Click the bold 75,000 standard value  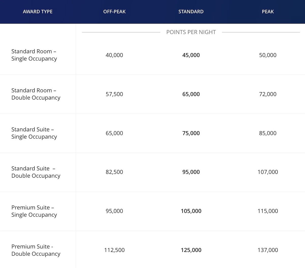pyautogui.click(x=191, y=133)
